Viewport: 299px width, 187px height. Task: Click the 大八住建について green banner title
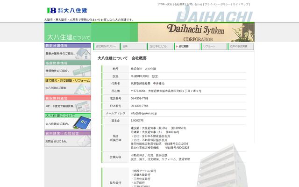click(x=69, y=37)
